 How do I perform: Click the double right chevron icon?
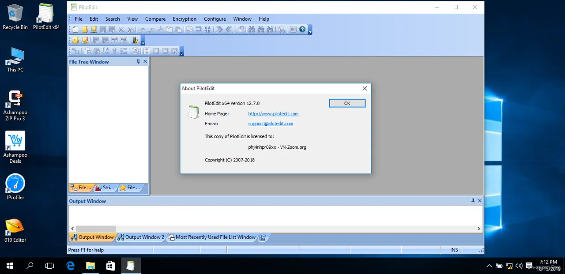219,30
